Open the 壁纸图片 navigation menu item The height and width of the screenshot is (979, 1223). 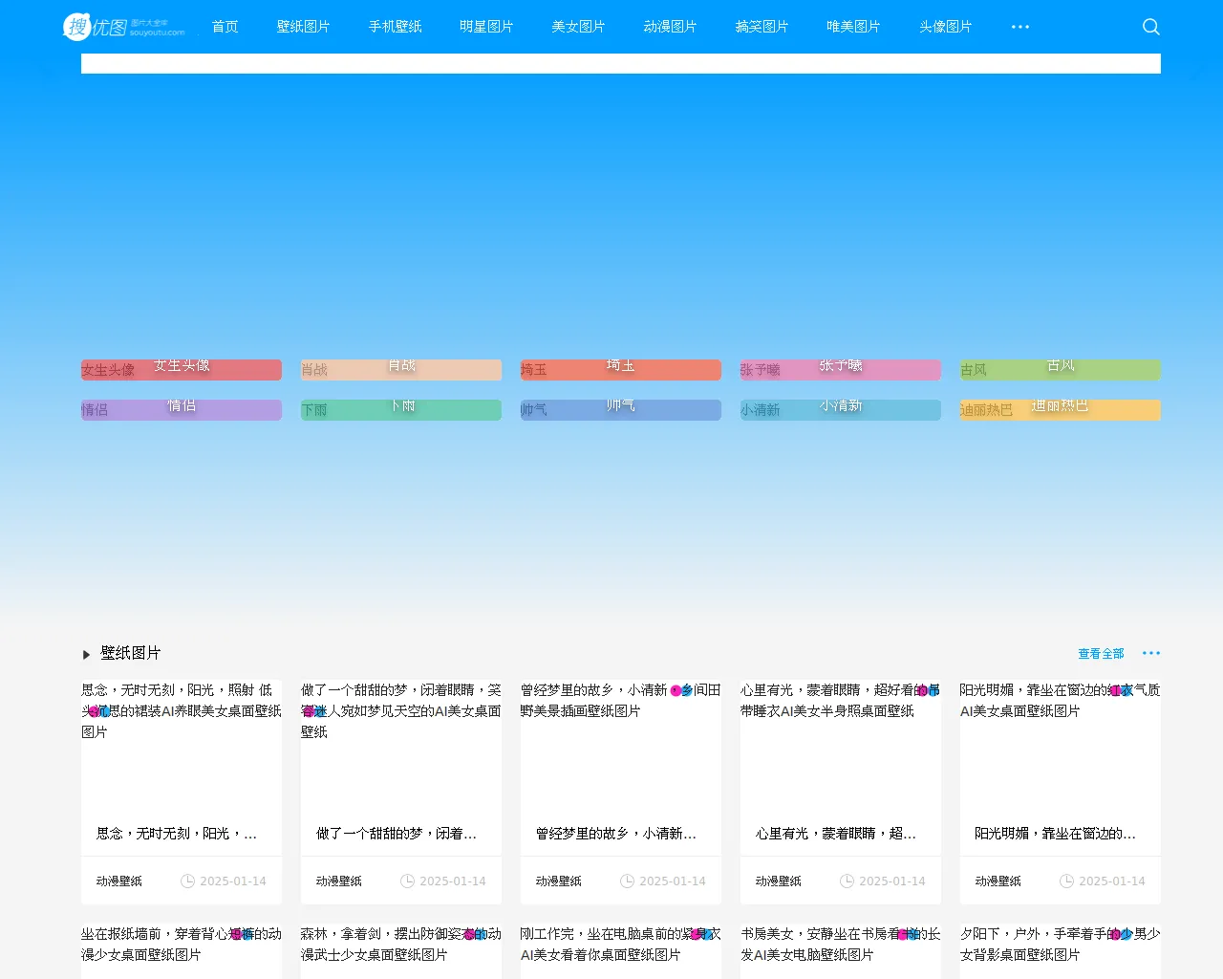pos(304,27)
